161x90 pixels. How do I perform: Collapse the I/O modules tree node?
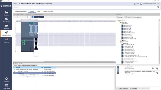[117, 21]
